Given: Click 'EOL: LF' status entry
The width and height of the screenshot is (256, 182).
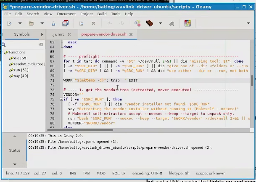Looking at the screenshot, I should 119,173.
